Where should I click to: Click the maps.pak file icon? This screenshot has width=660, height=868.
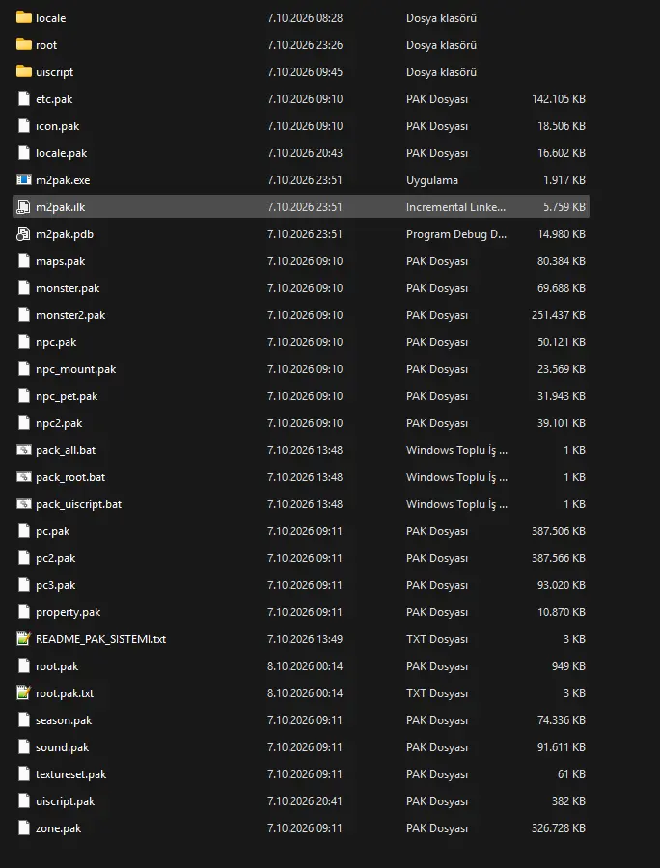(24, 260)
